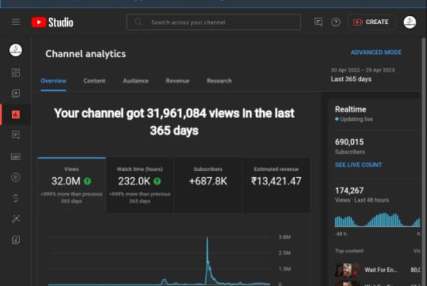This screenshot has width=427, height=286.
Task: Open Earn dollar icon in sidebar
Action: [16, 198]
